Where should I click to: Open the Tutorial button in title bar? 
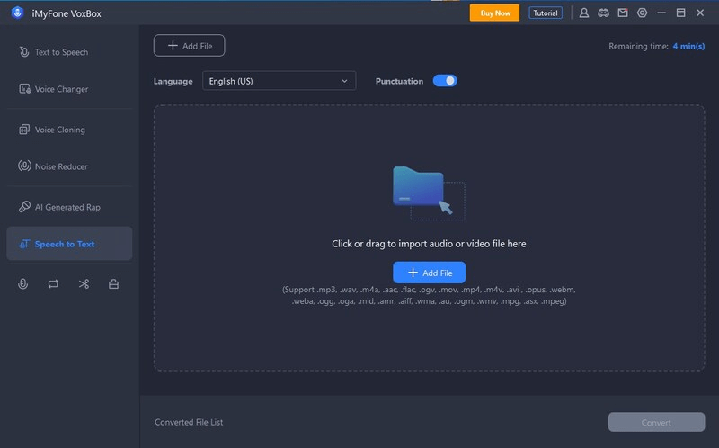tap(546, 13)
